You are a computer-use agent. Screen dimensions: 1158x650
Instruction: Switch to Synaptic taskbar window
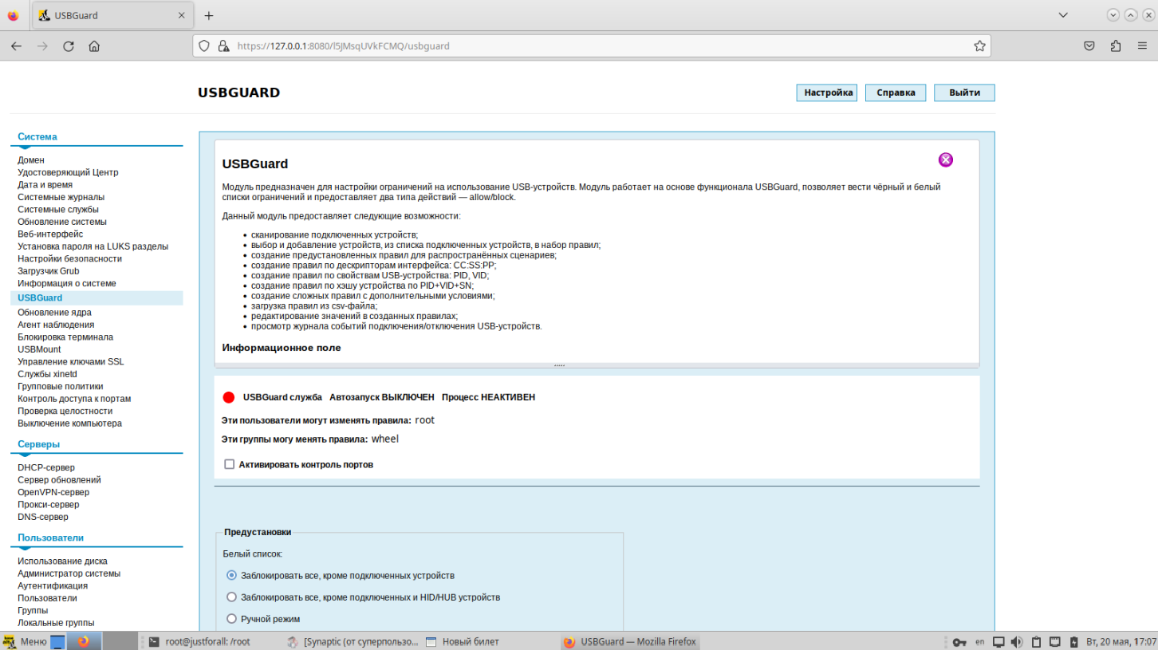coord(352,641)
